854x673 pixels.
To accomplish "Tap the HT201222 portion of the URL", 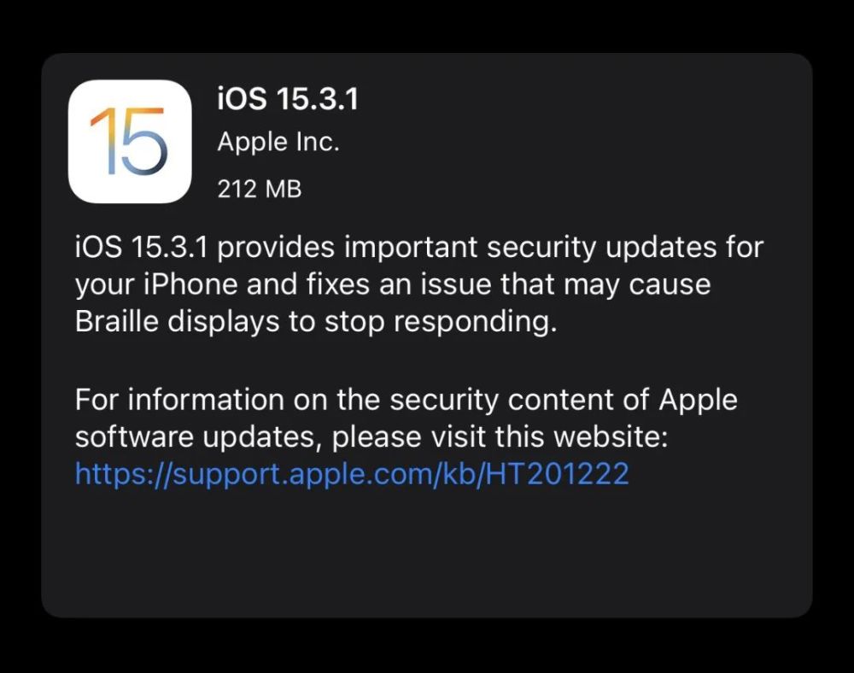I will (x=557, y=473).
